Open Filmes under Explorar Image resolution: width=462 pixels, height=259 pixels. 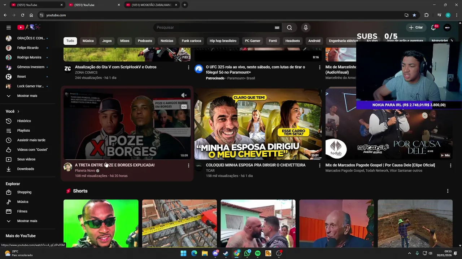pyautogui.click(x=27, y=211)
